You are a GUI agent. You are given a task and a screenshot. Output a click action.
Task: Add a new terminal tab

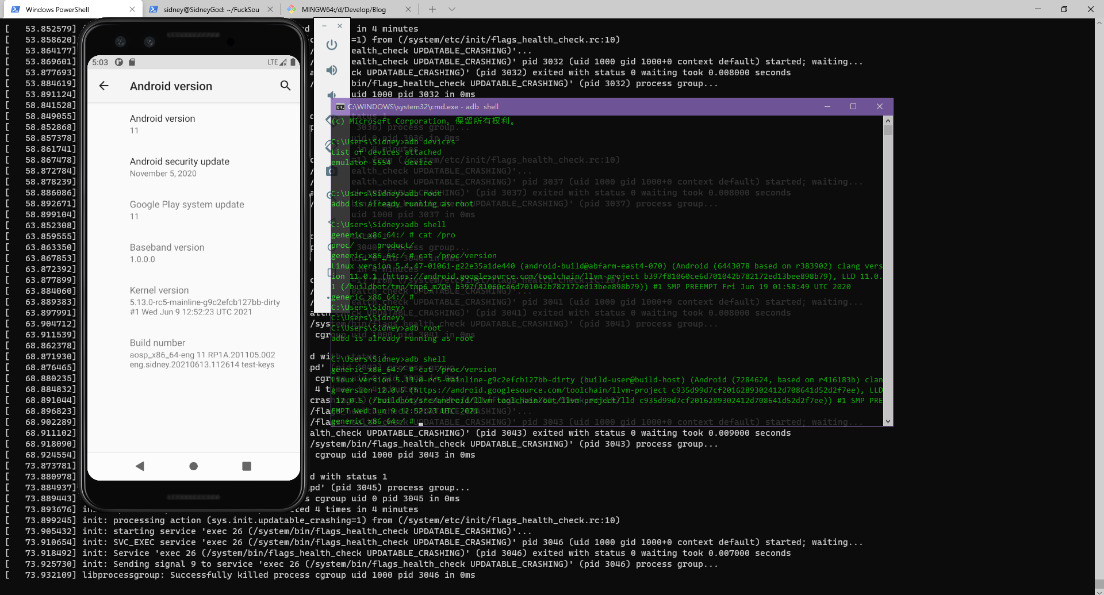click(x=432, y=9)
